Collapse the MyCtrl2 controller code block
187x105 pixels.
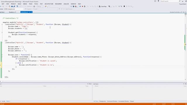click(2, 43)
